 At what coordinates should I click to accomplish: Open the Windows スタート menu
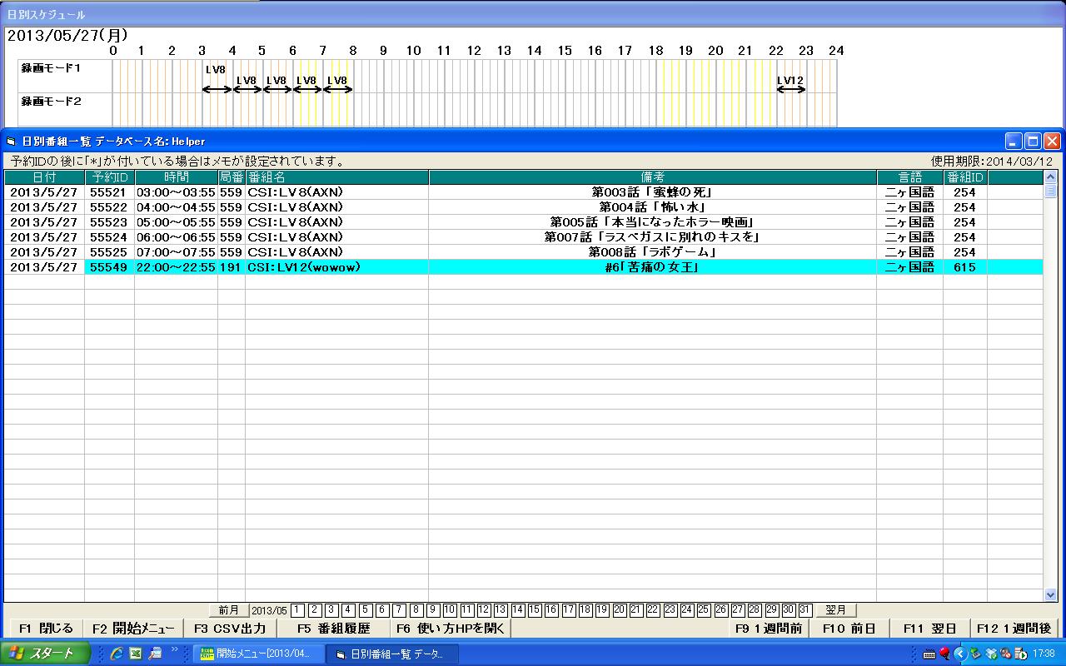click(x=42, y=654)
